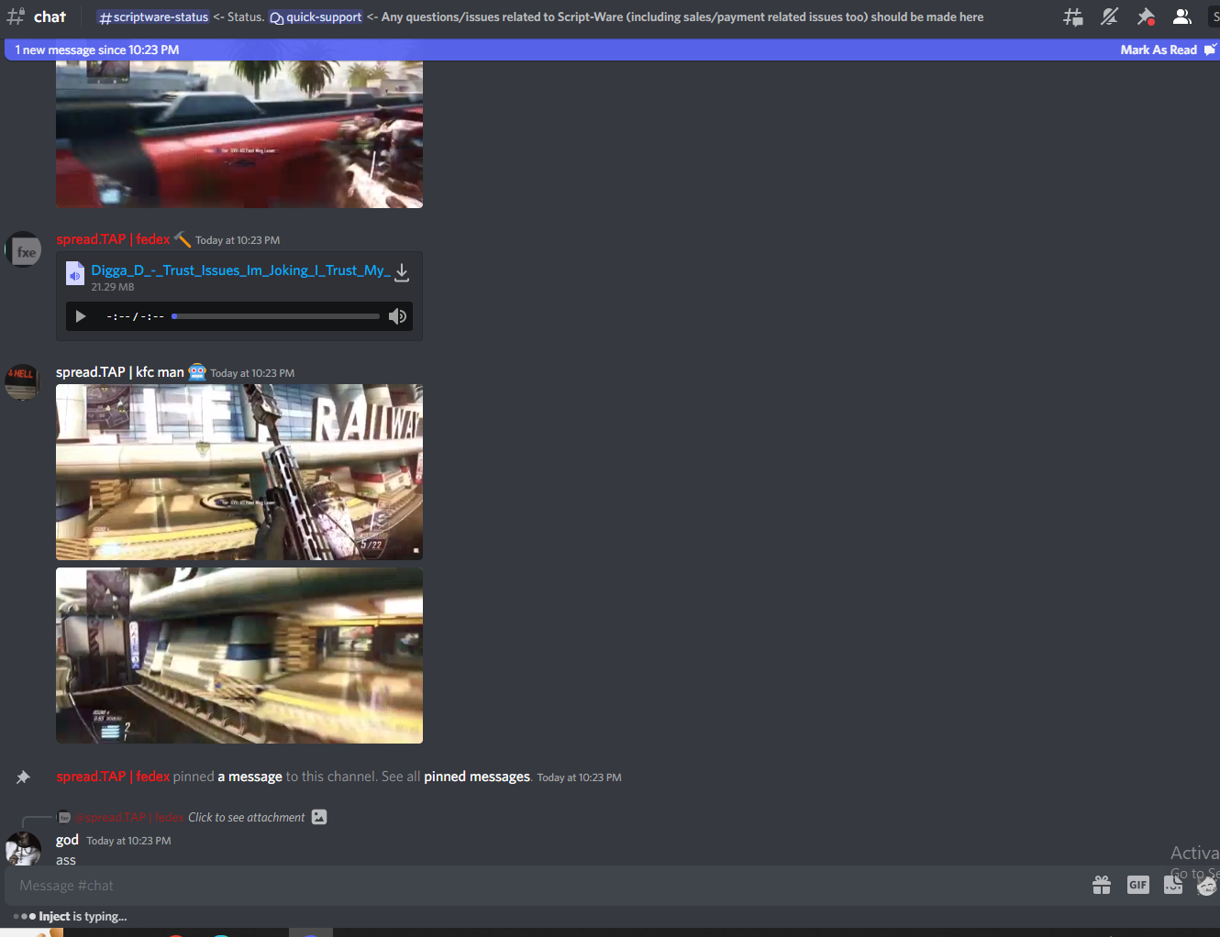Click the hammer badge next to fedex
Viewport: 1220px width, 937px height.
click(183, 239)
